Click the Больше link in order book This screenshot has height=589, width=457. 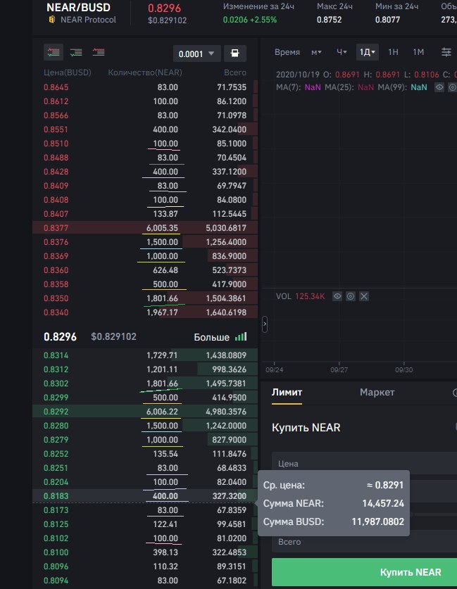211,337
